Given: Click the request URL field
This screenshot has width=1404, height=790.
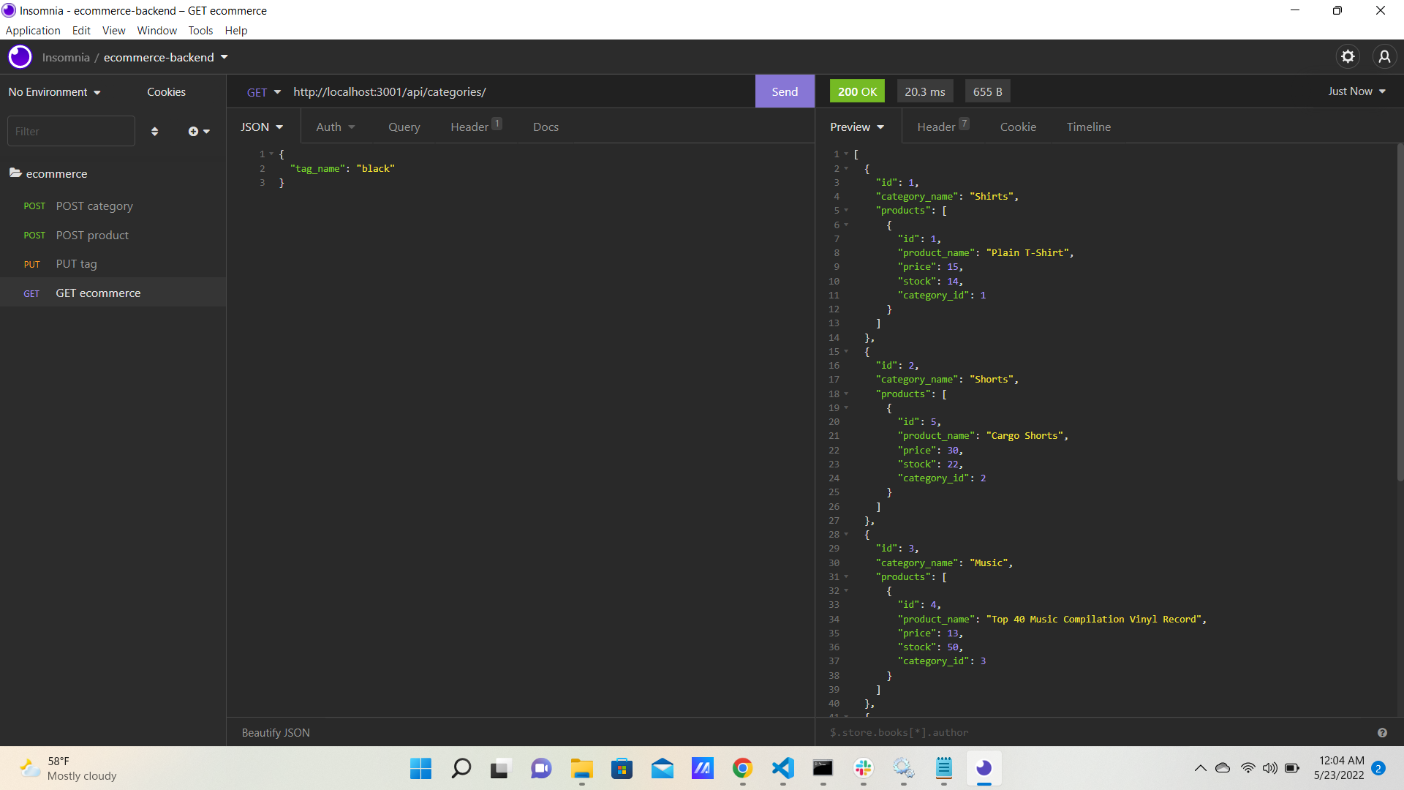Looking at the screenshot, I should pyautogui.click(x=519, y=92).
